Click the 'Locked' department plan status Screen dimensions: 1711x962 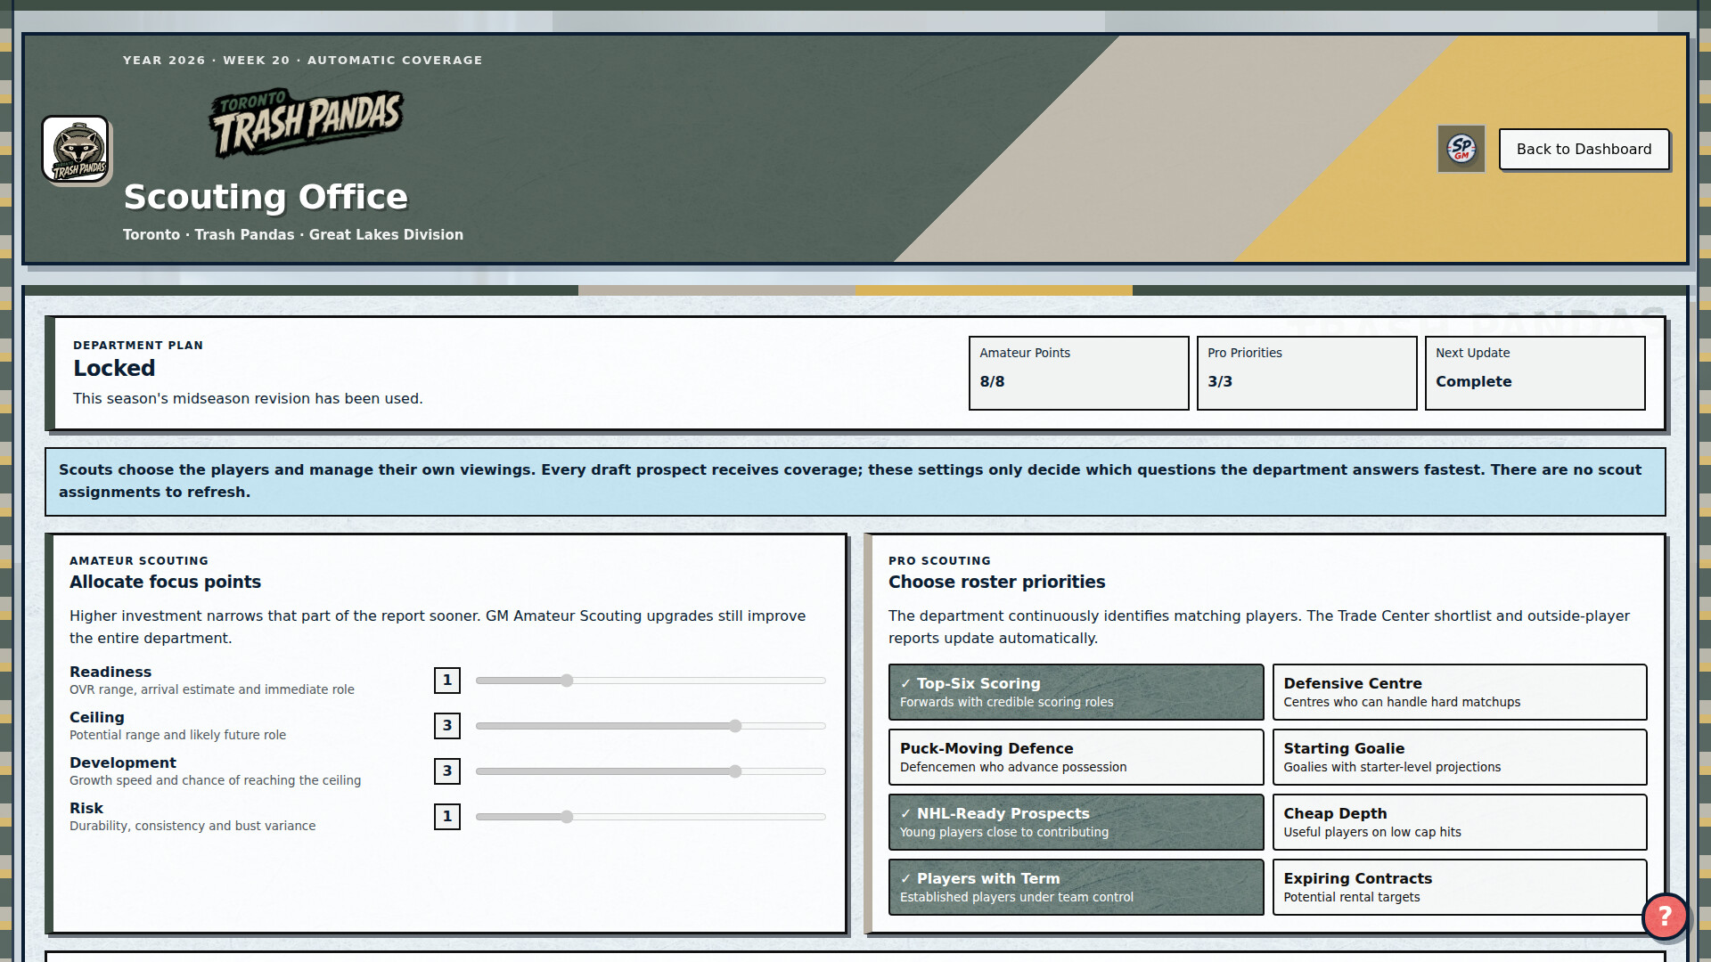114,368
